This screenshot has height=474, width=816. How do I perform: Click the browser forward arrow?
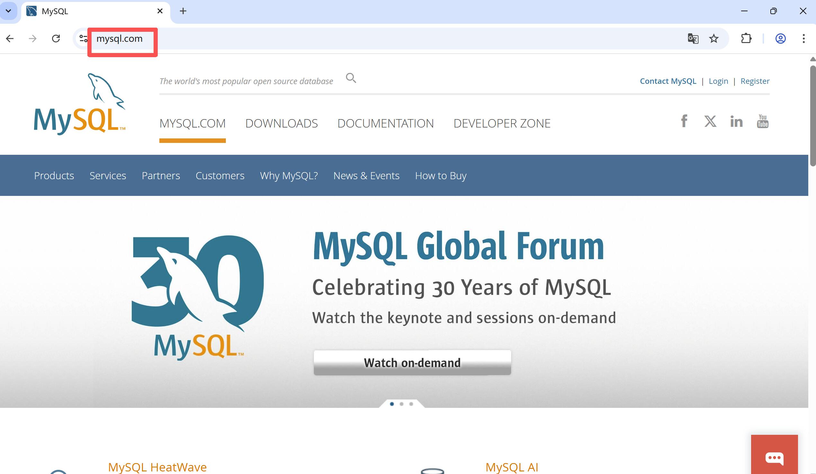point(32,39)
